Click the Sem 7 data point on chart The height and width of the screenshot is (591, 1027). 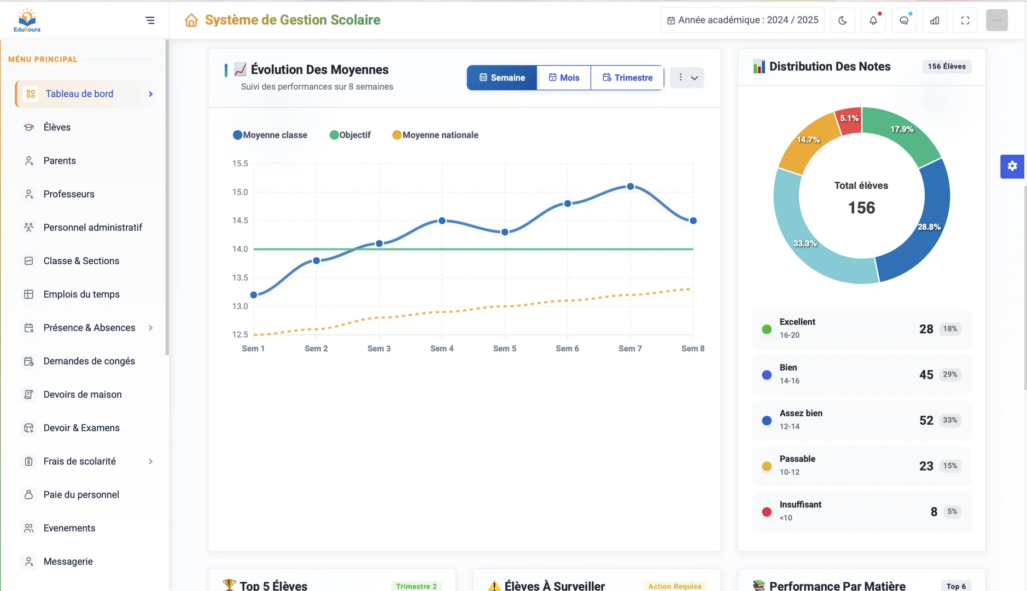(631, 187)
